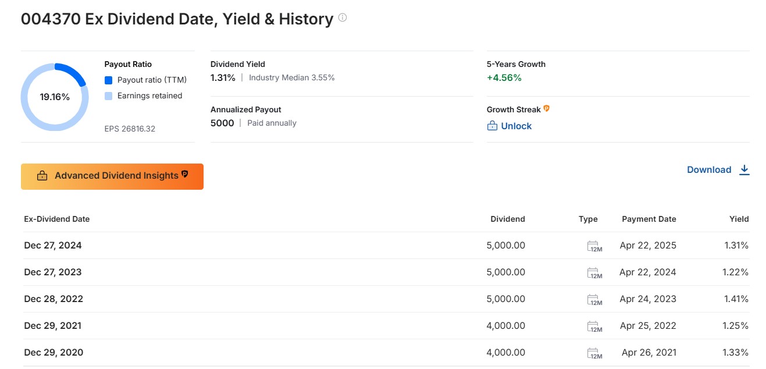Click the dark blue Payout ratio (TTM) swatch

108,80
